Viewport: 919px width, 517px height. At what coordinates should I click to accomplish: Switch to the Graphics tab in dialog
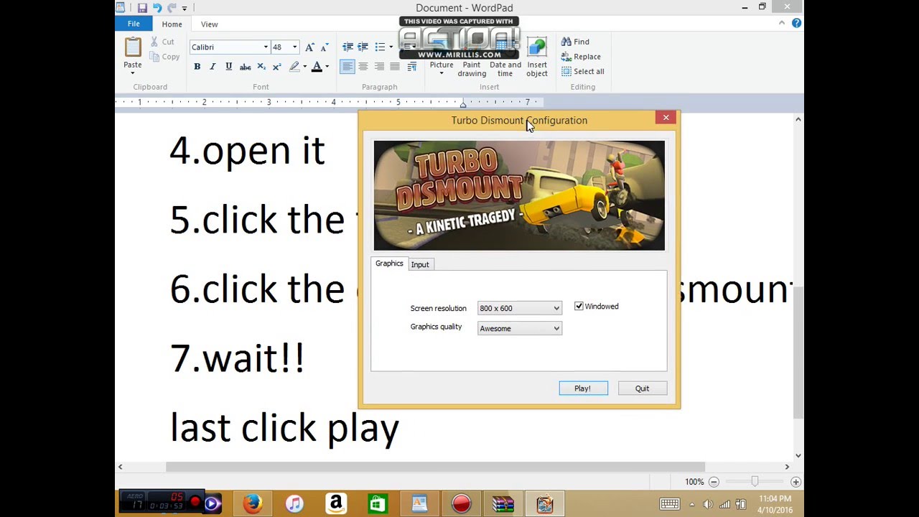[x=389, y=264]
